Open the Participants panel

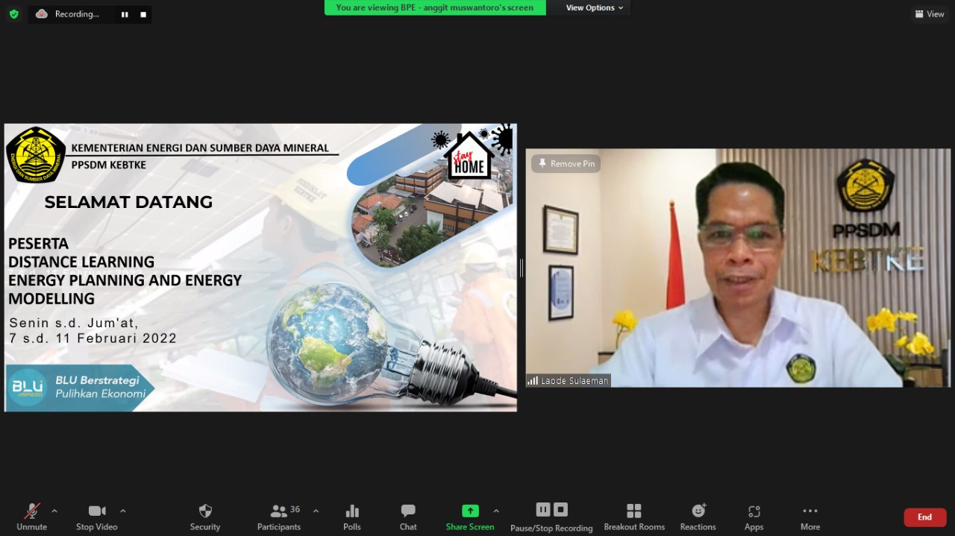tap(279, 517)
